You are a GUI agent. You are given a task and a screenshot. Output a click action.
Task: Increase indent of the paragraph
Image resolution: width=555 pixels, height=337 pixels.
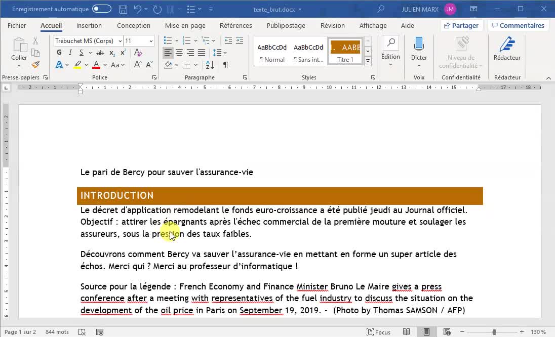[240, 40]
